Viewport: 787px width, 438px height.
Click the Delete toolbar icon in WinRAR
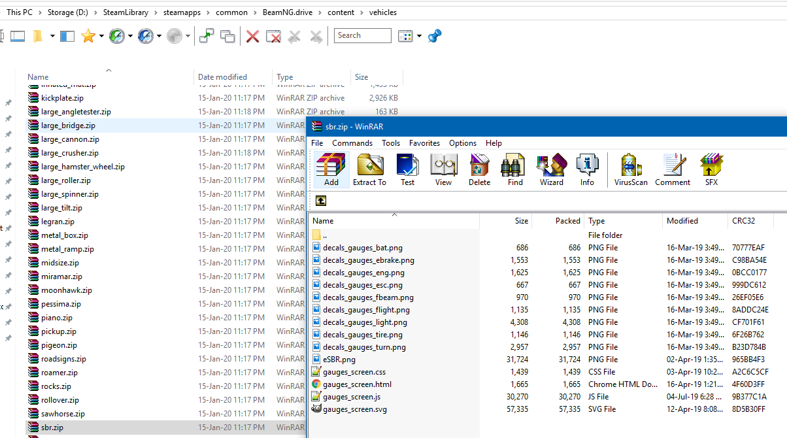479,170
